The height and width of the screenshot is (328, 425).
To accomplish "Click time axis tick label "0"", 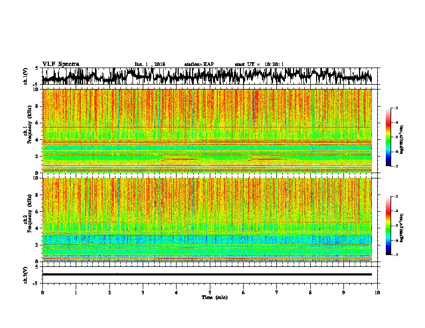I will (42, 293).
